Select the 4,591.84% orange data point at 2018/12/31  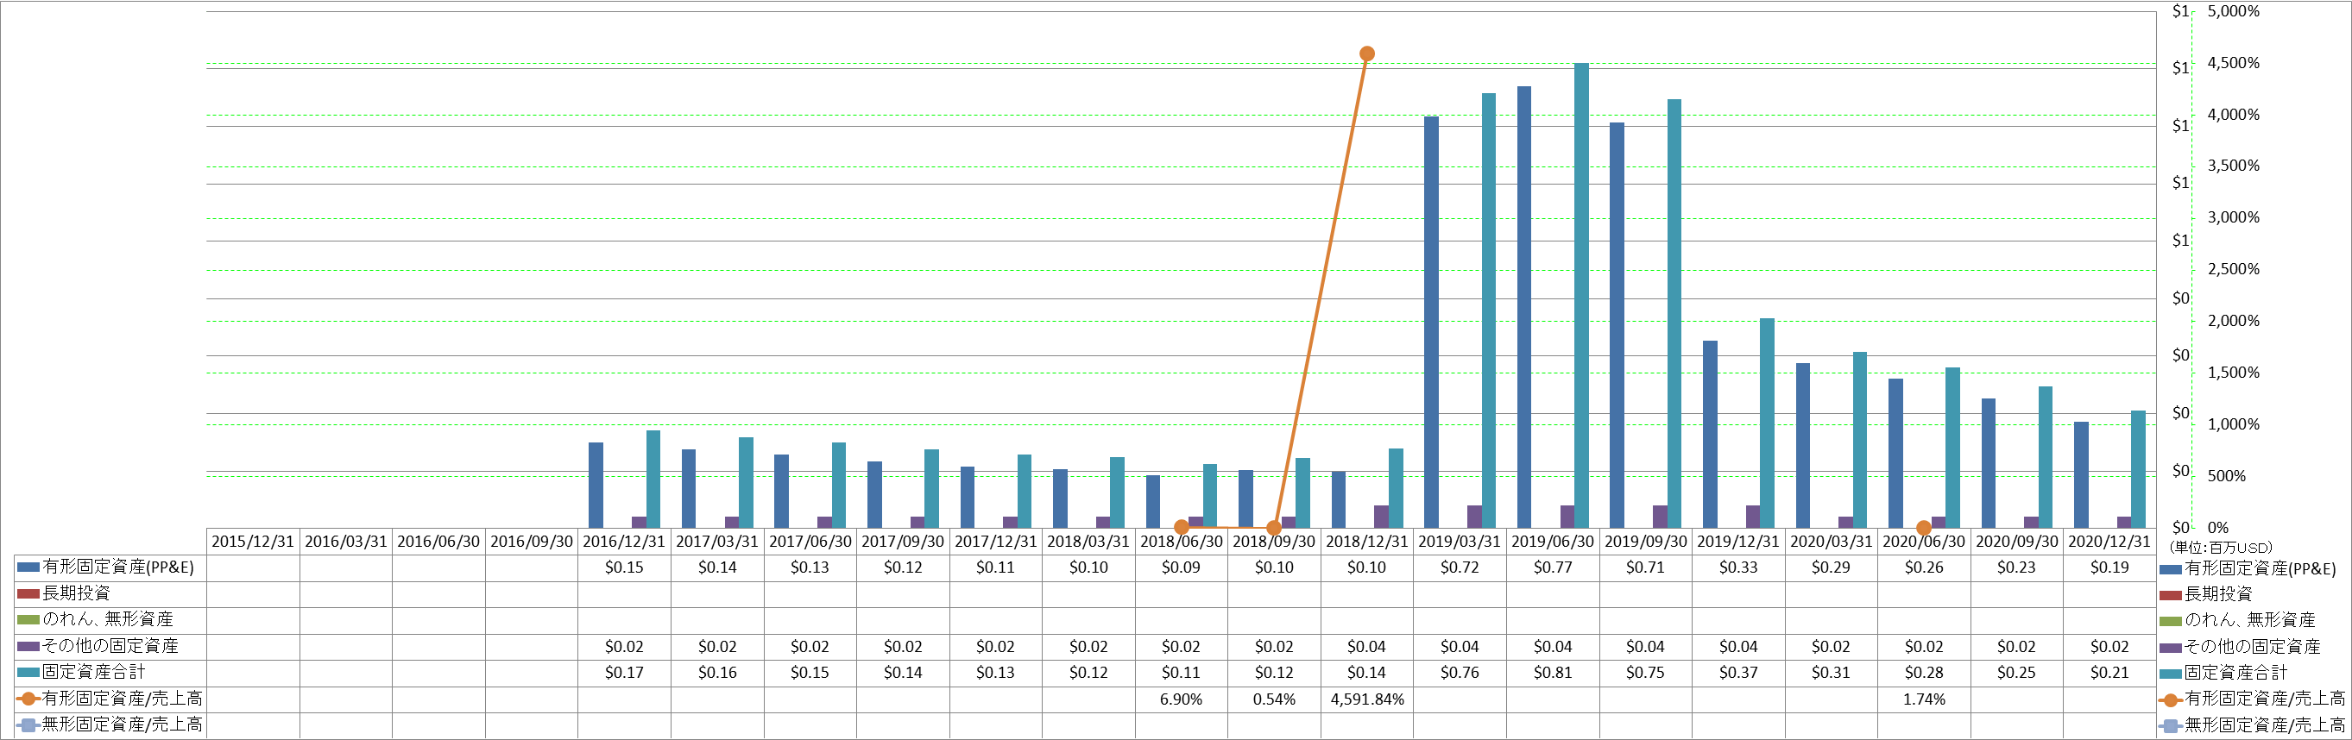tap(1367, 53)
